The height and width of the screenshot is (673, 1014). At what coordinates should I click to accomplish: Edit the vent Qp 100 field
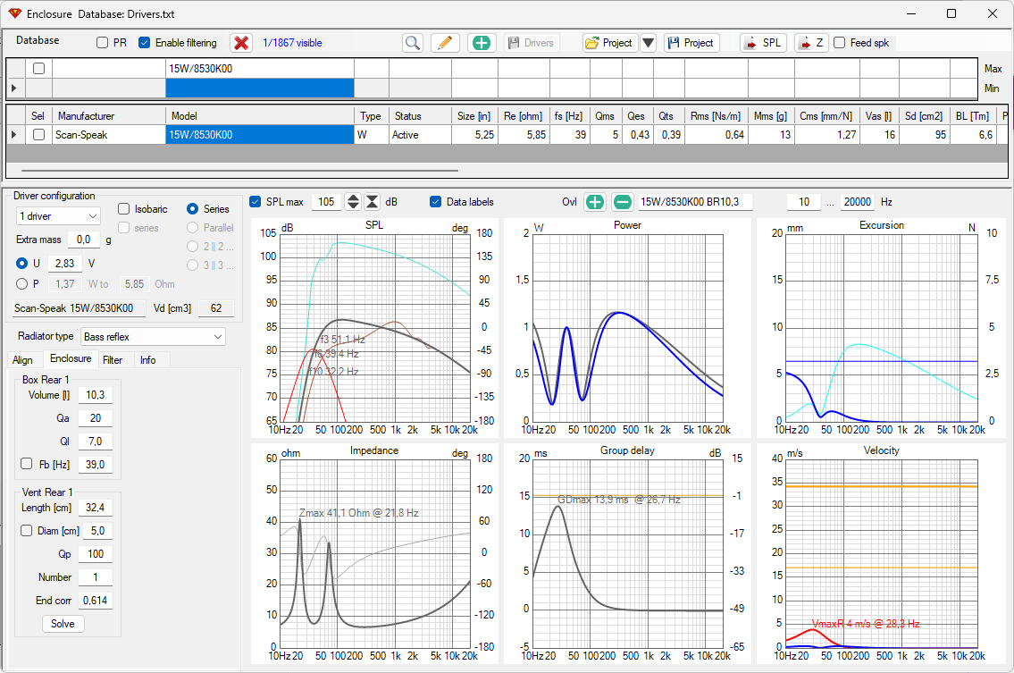[x=95, y=554]
